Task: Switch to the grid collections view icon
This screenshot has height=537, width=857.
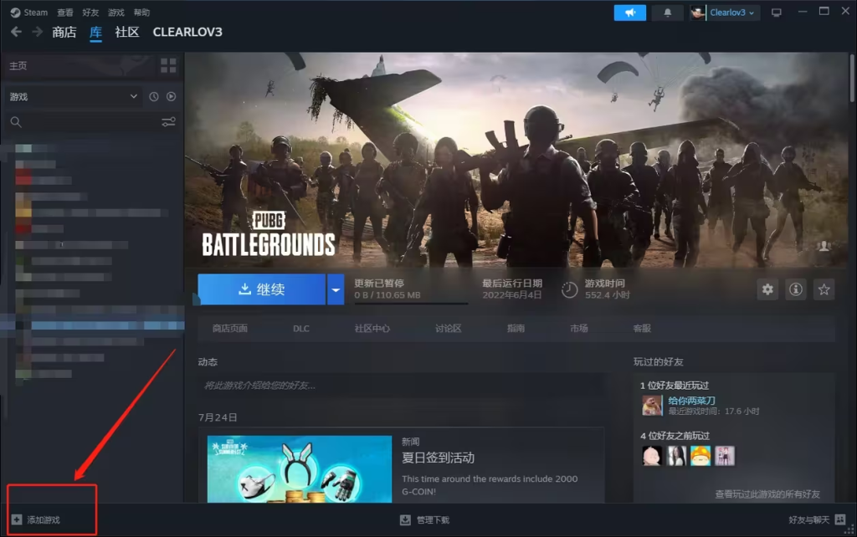Action: [168, 65]
